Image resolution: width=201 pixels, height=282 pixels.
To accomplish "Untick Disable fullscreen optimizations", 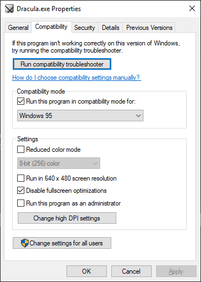I will (x=20, y=191).
